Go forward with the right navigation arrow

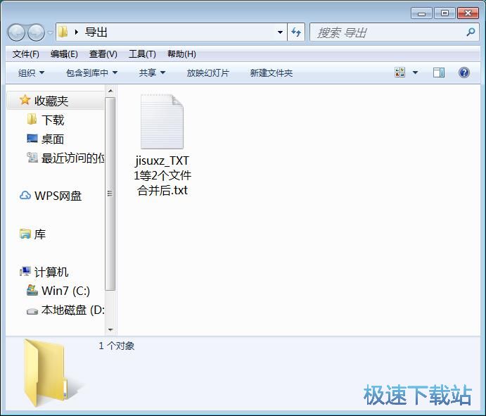point(36,32)
